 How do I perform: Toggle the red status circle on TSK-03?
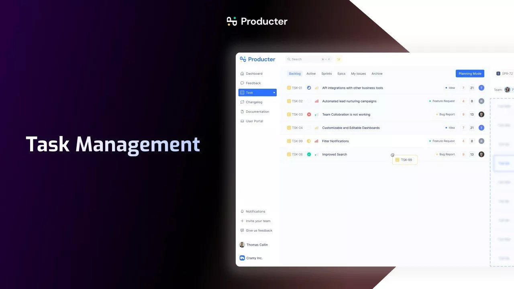309,114
